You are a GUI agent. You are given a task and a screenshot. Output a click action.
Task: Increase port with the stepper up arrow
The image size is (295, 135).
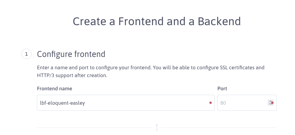pyautogui.click(x=270, y=101)
